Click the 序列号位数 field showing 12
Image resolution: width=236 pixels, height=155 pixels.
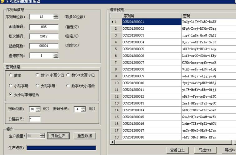41,17
